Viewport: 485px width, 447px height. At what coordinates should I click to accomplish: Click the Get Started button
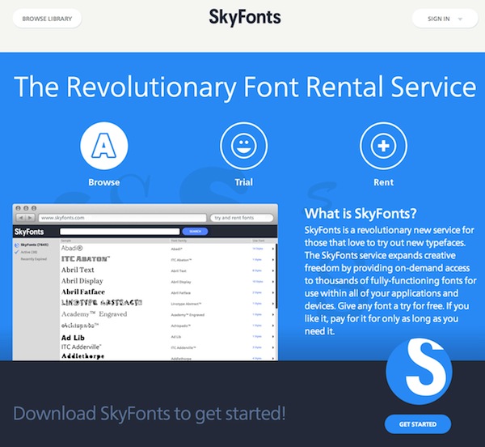coord(418,424)
